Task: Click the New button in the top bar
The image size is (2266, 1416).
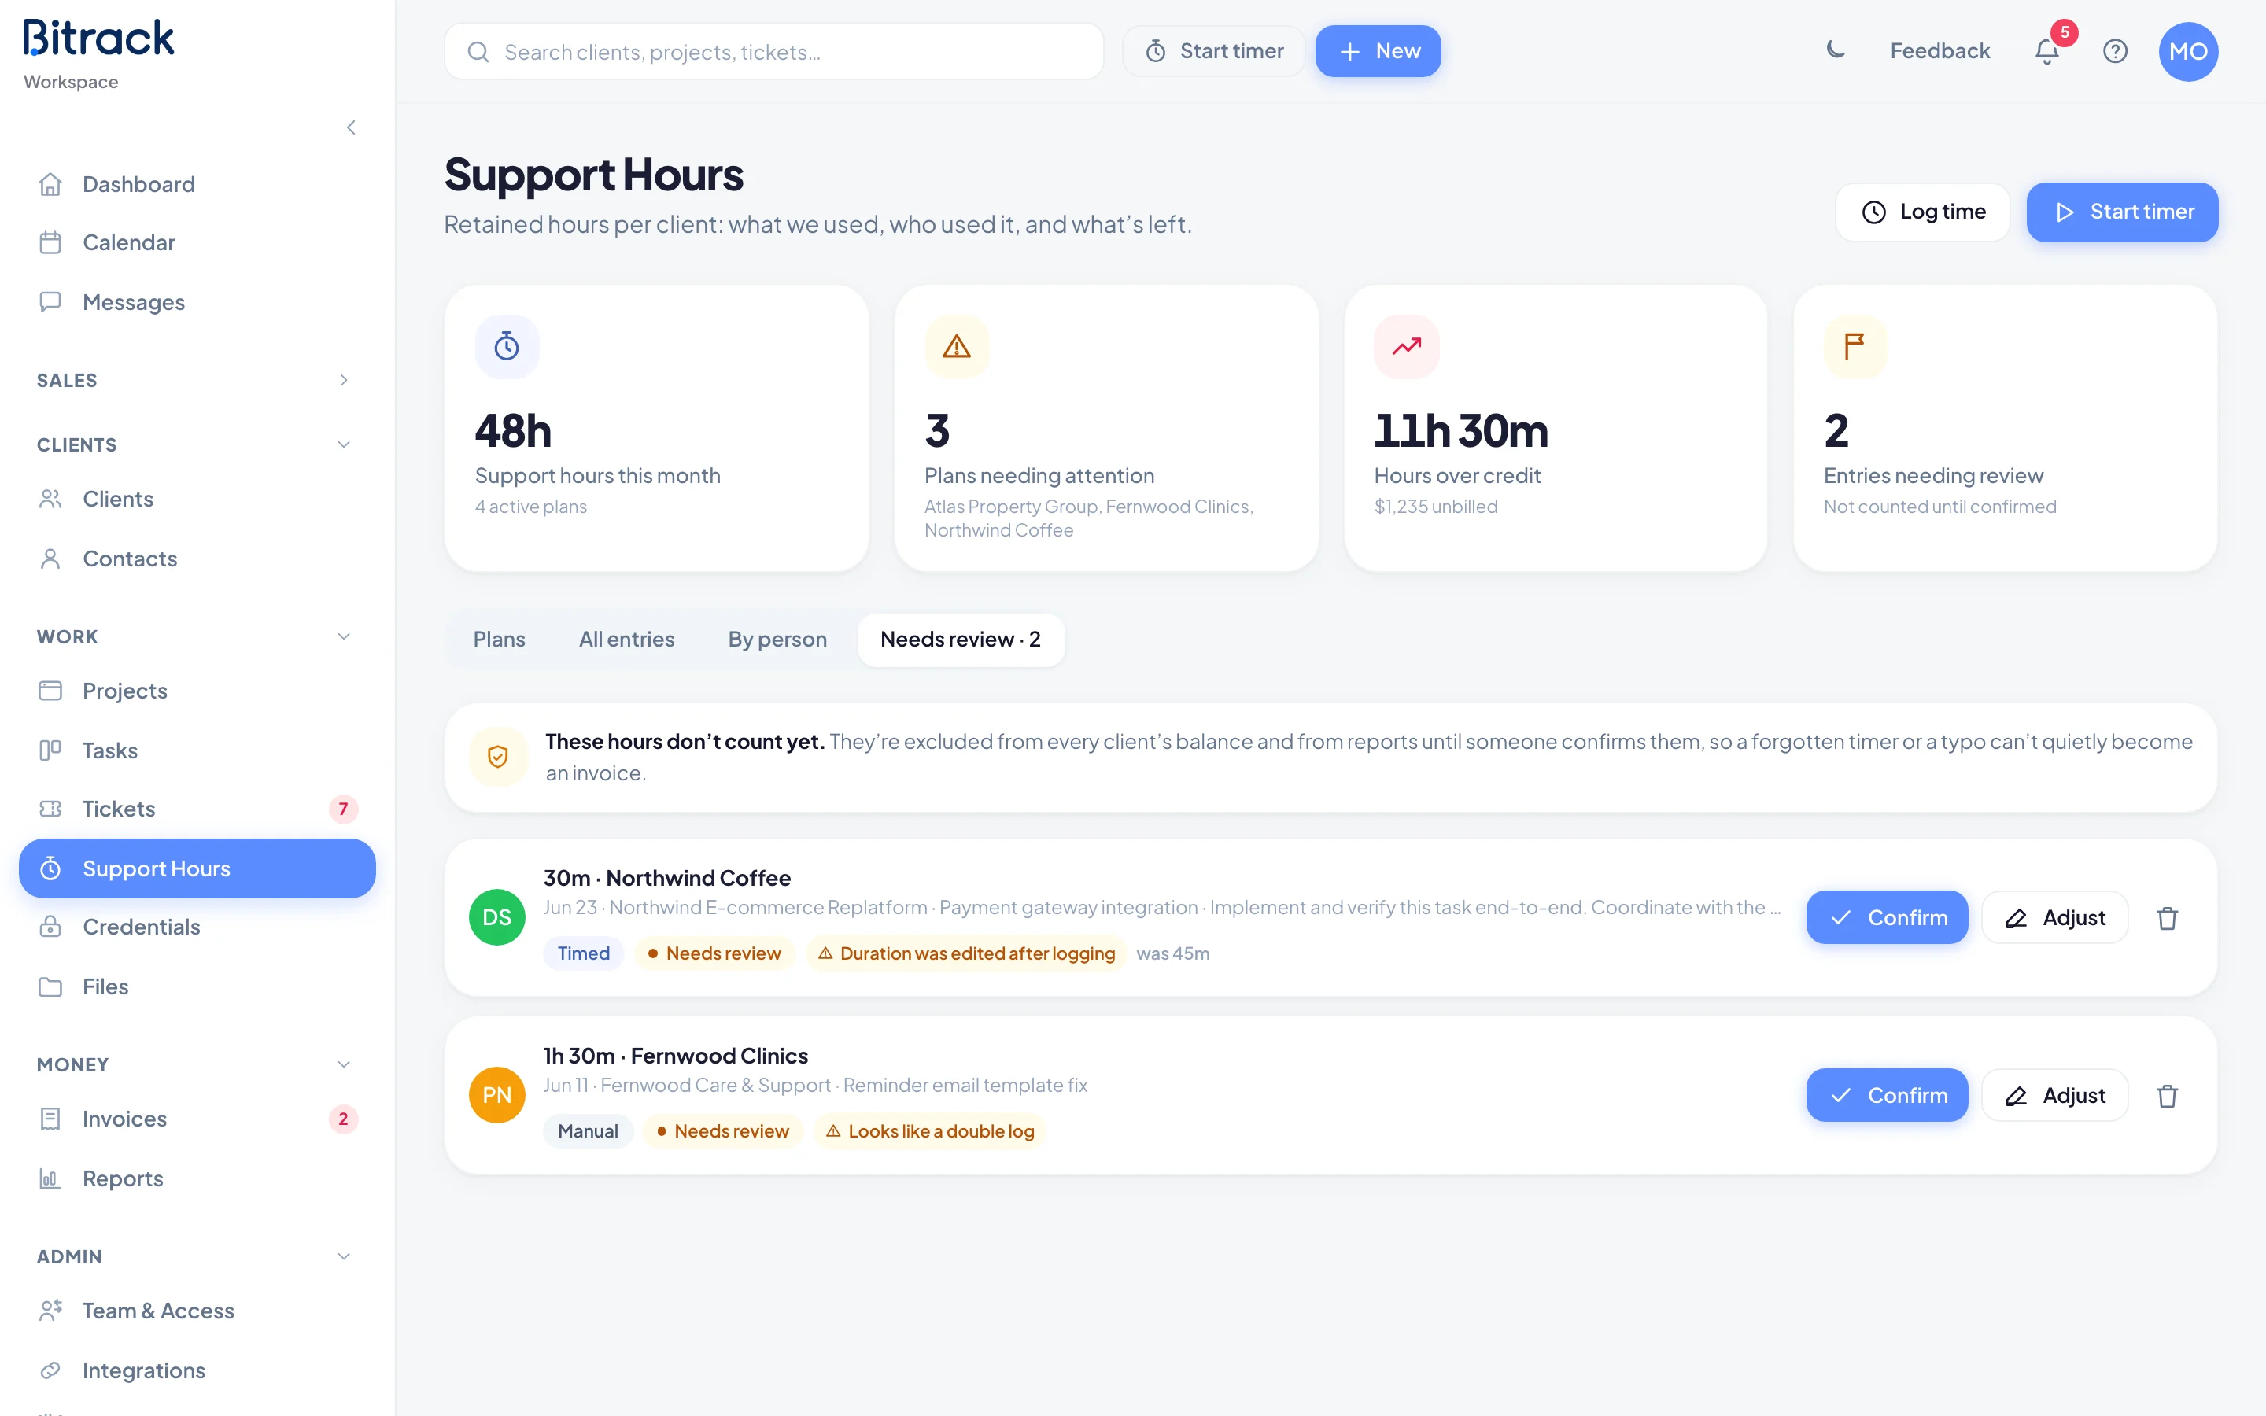Action: tap(1378, 51)
